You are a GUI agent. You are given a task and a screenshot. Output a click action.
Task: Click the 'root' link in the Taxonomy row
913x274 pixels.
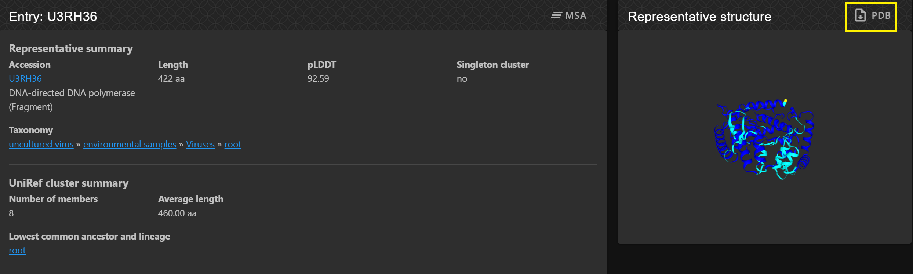coord(233,144)
